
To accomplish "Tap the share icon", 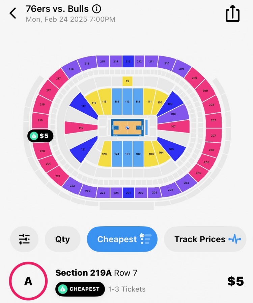I will tap(232, 14).
